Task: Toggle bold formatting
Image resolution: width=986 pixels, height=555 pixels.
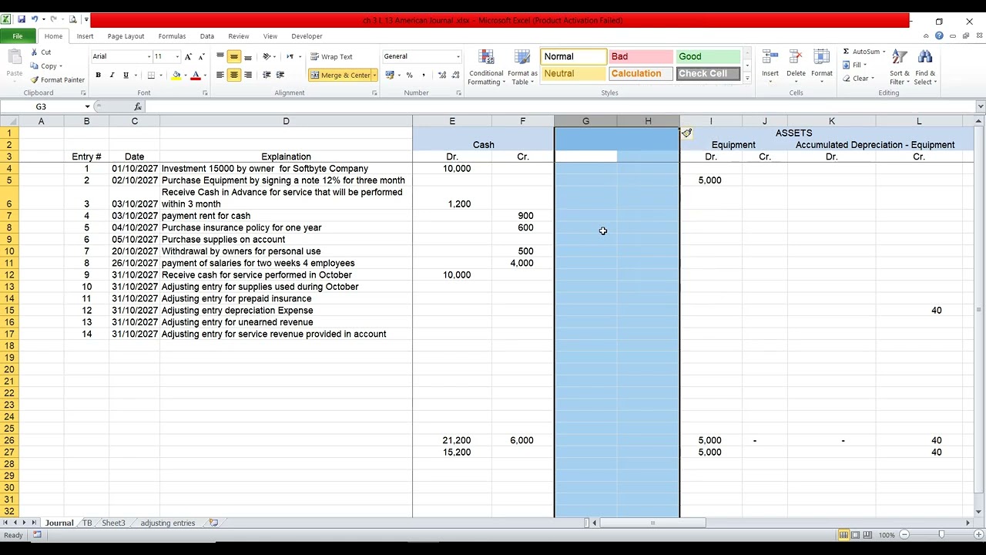Action: click(x=98, y=75)
